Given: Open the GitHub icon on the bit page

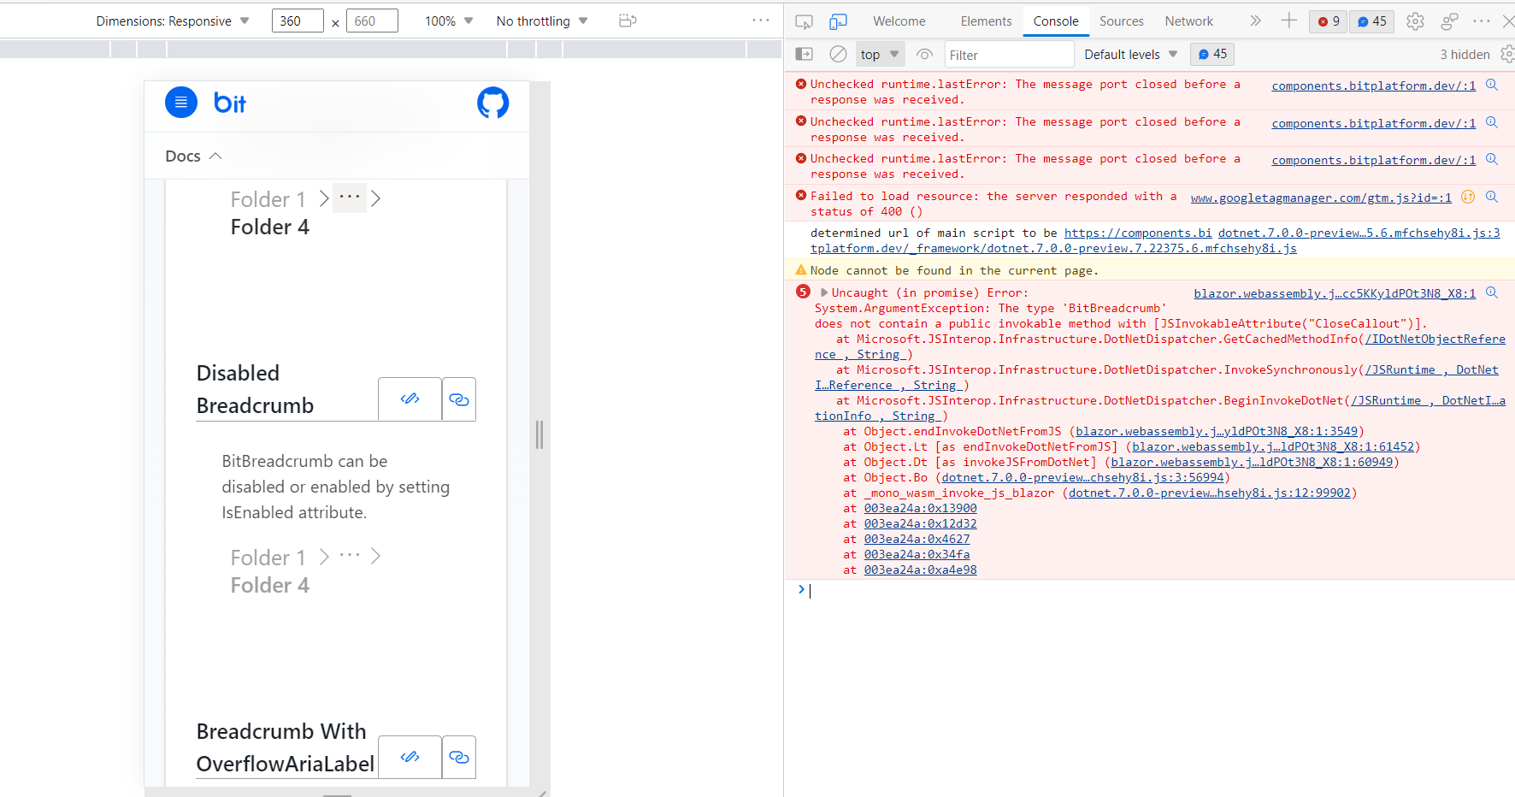Looking at the screenshot, I should coord(492,102).
